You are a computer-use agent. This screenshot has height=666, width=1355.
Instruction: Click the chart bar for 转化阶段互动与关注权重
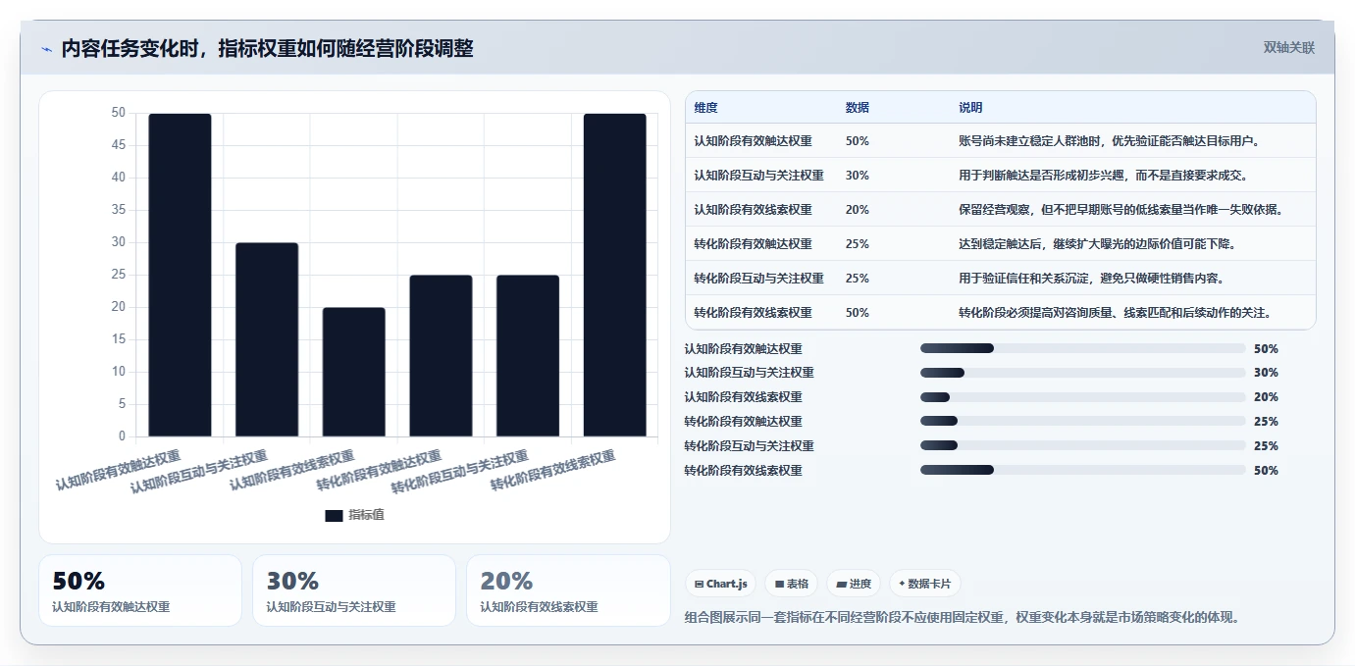[528, 356]
